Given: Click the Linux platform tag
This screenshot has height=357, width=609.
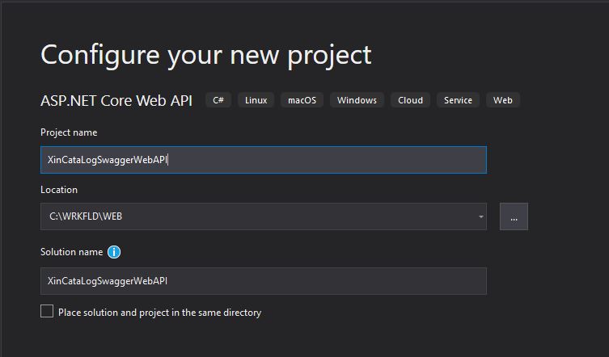Looking at the screenshot, I should 256,100.
